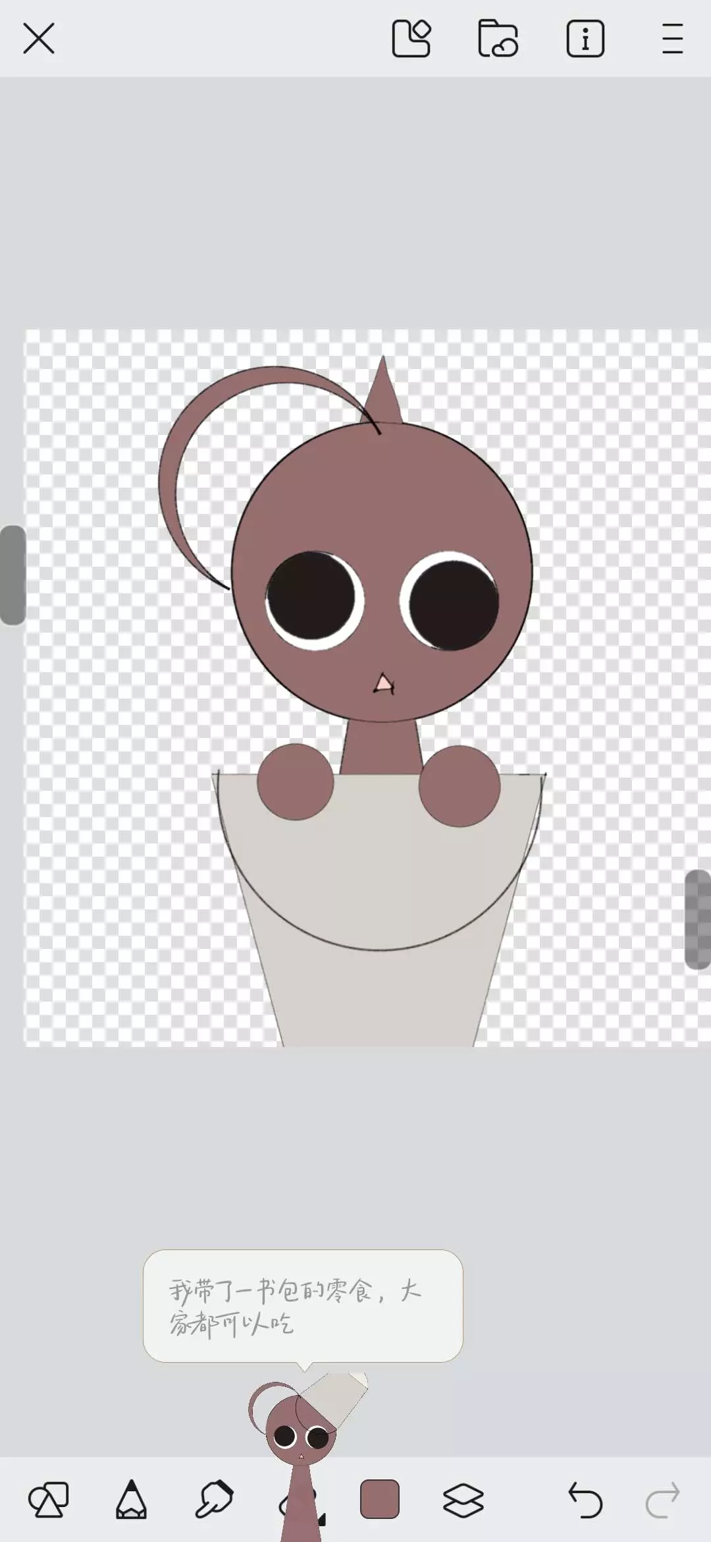Select the pencil tool
The image size is (711, 1542).
[x=131, y=1500]
